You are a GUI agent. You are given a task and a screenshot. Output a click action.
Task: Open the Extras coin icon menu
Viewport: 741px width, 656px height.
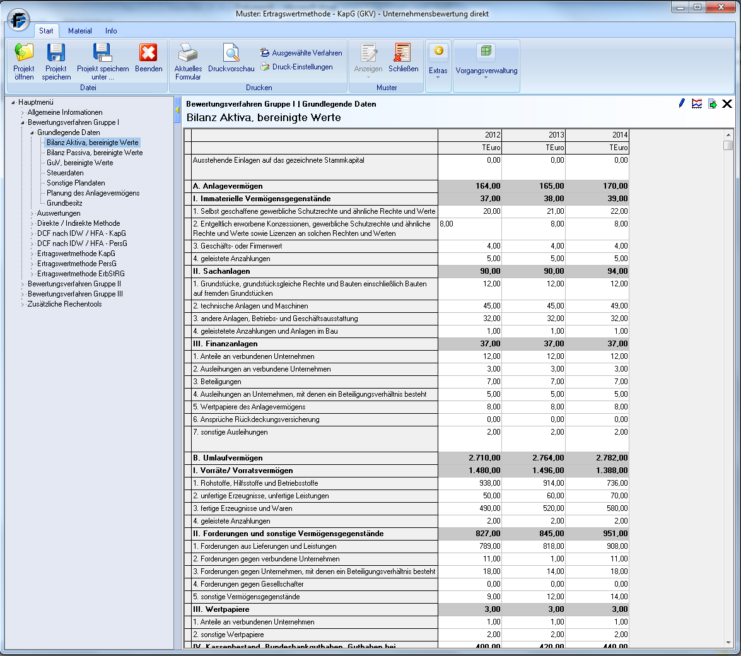[x=438, y=50]
